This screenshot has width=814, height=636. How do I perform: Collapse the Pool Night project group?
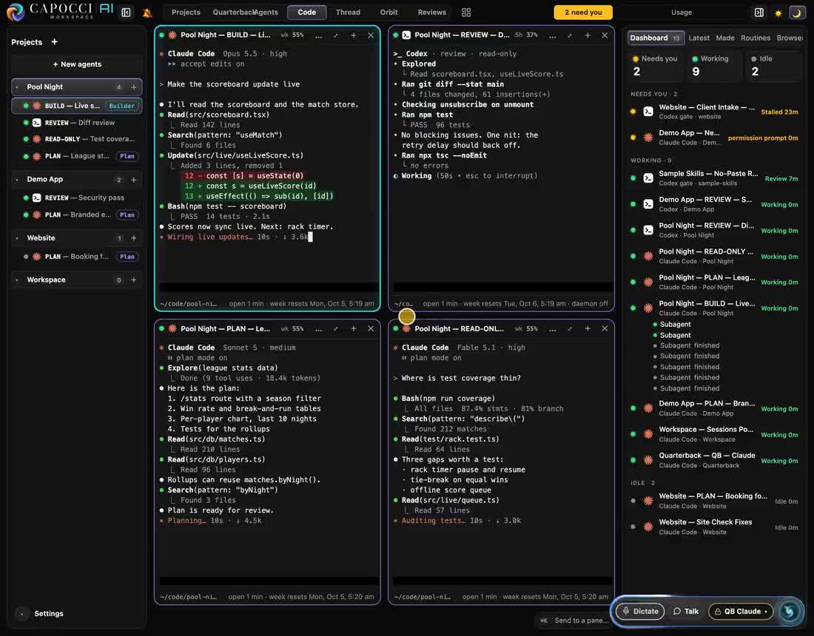[17, 87]
